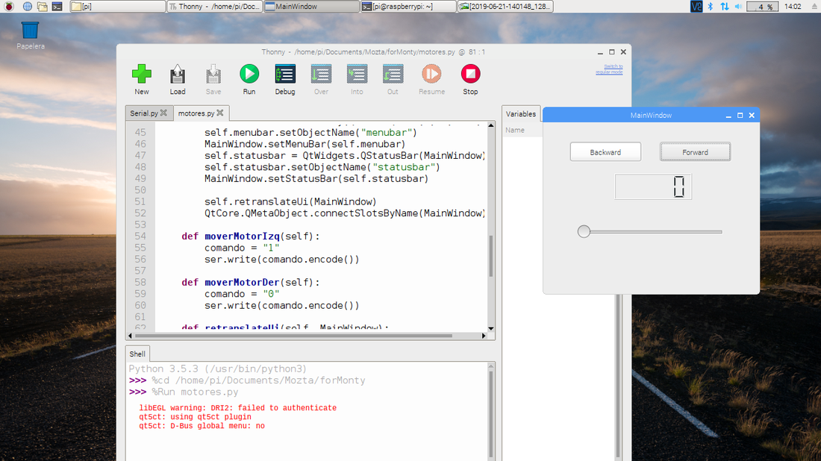
Task: Click the libEGL warning message in shell
Action: click(237, 407)
